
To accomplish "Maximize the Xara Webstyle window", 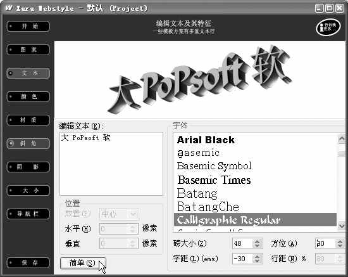I will (330, 8).
